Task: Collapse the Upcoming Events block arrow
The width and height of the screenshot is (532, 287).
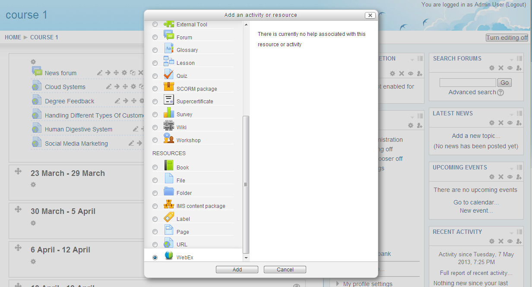Action: [512, 168]
